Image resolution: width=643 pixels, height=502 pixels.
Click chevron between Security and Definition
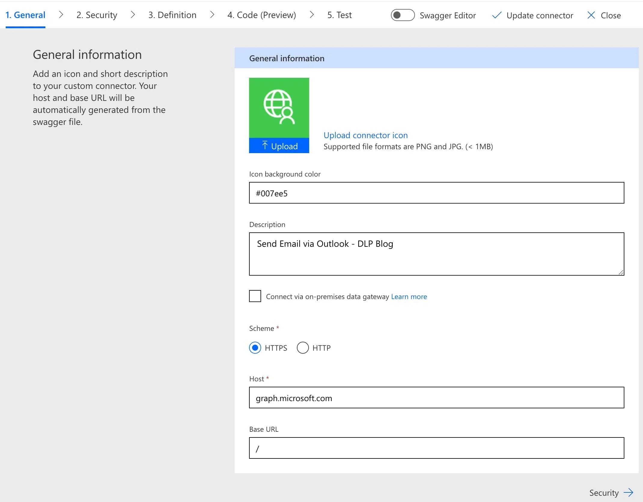[x=133, y=15]
